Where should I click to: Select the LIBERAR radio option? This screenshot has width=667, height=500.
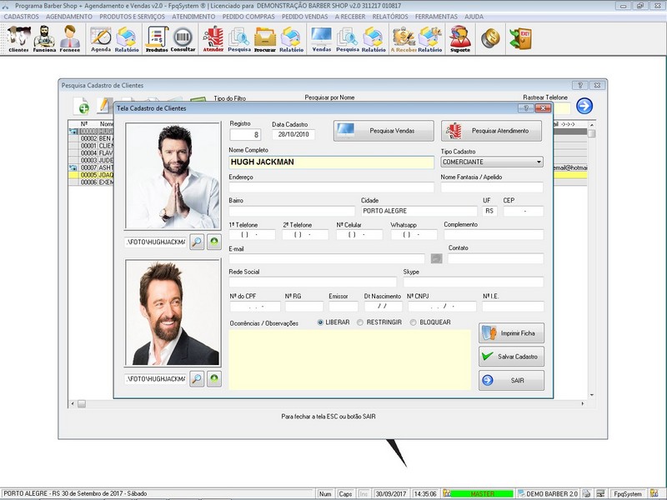[321, 322]
